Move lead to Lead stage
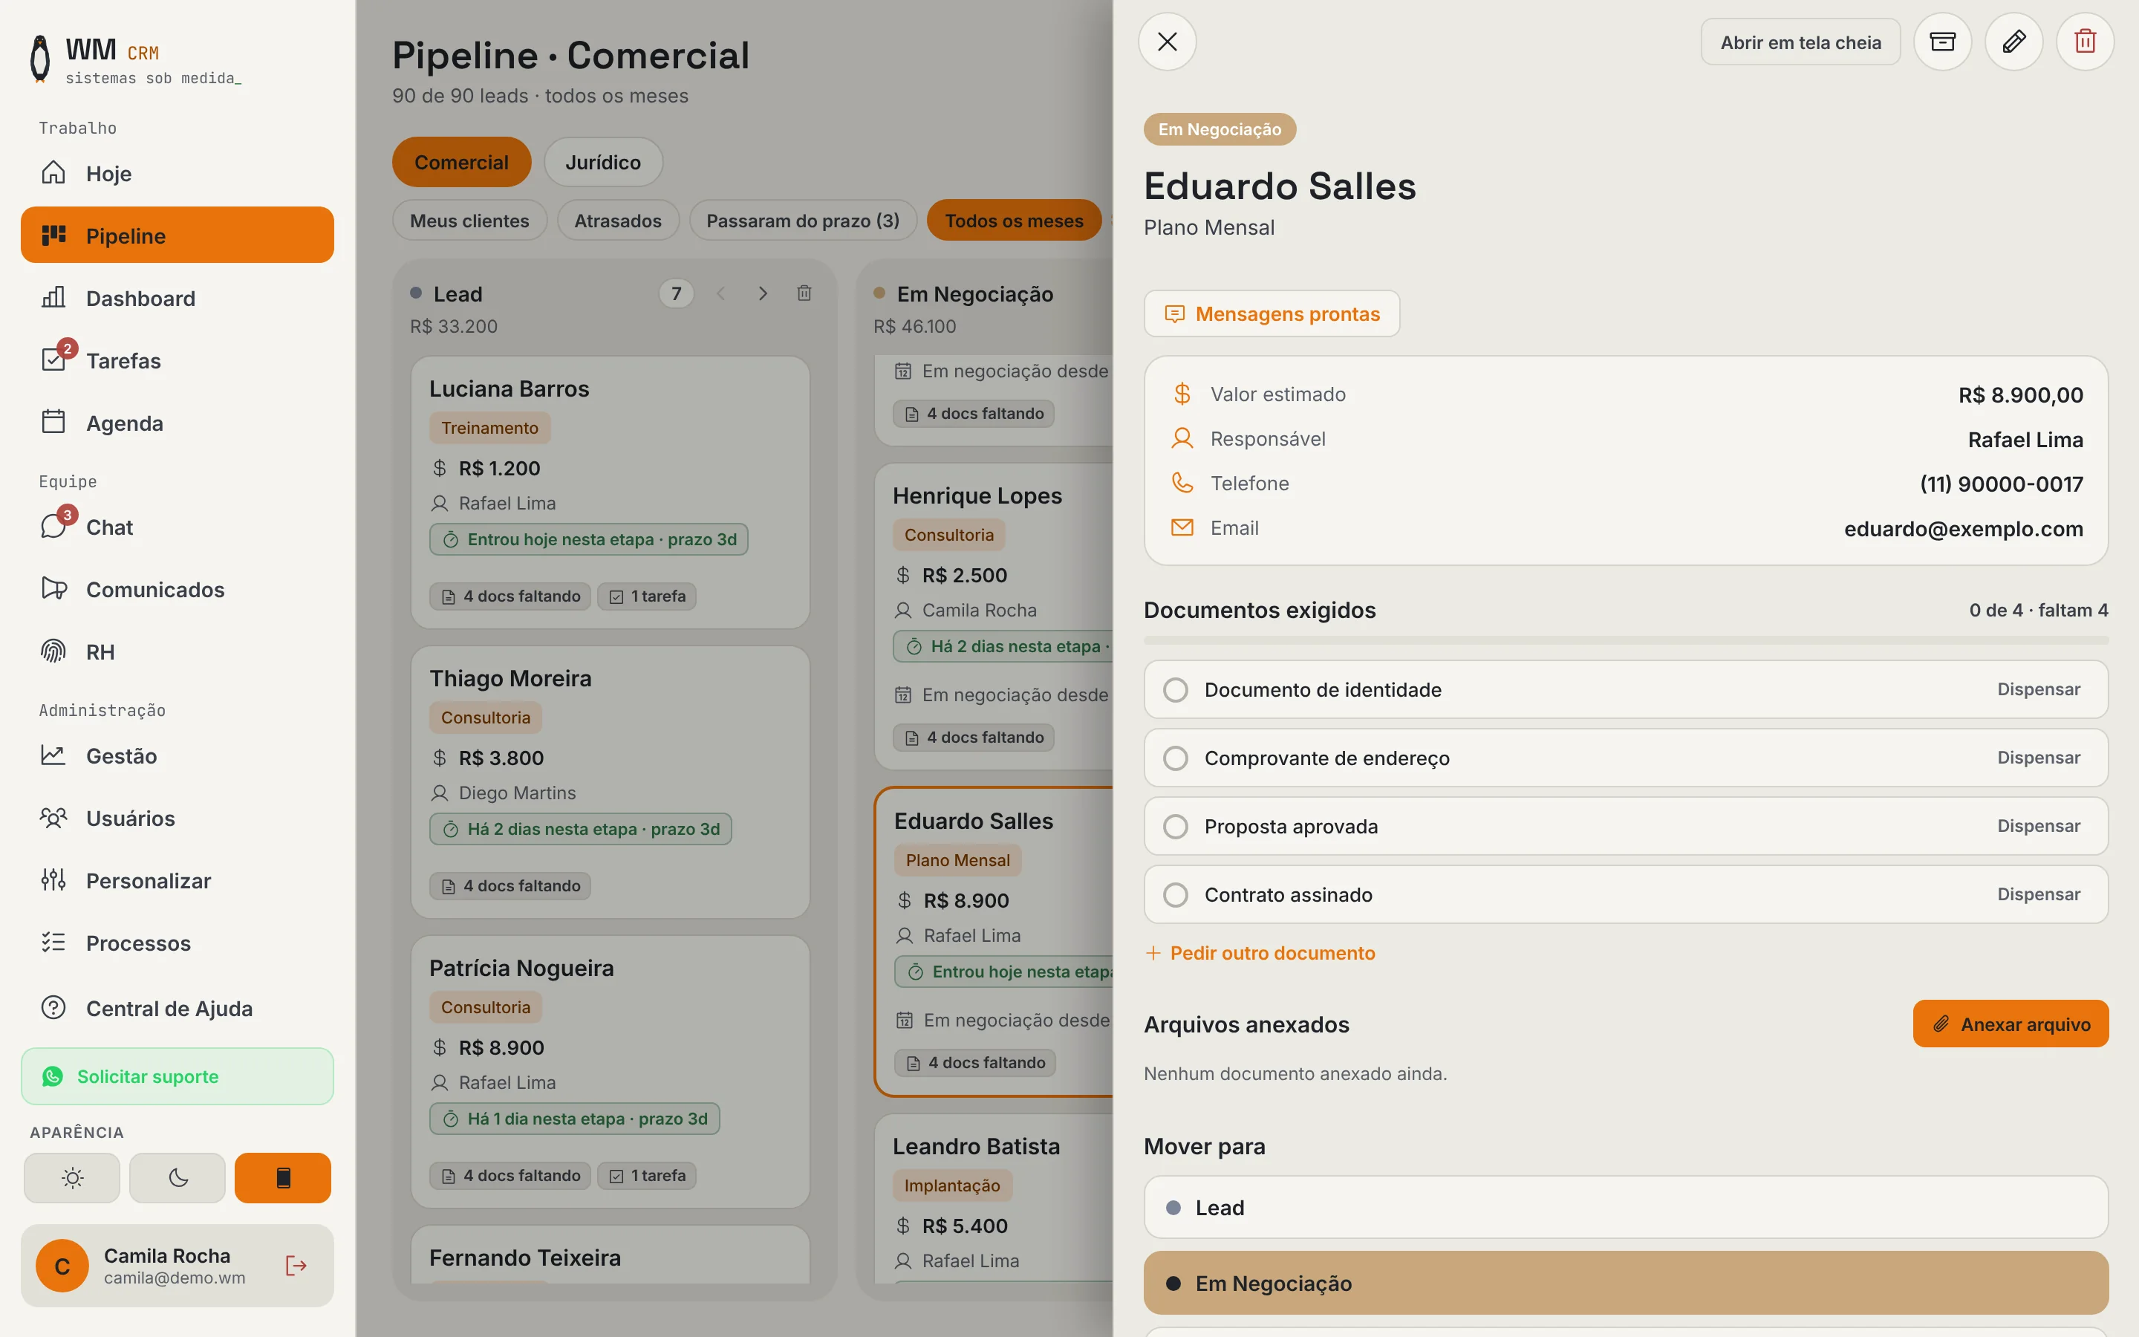 click(x=1626, y=1207)
